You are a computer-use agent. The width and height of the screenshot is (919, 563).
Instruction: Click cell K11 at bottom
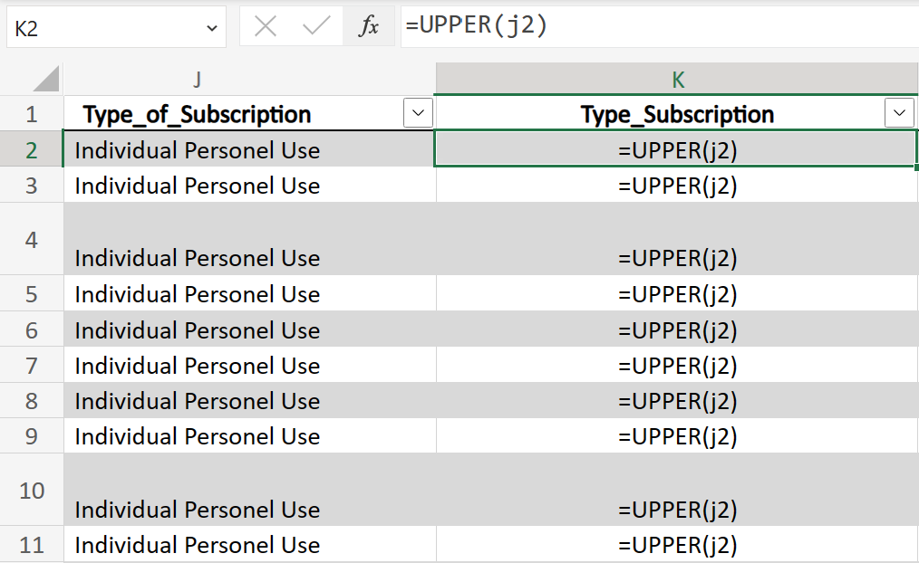[677, 544]
